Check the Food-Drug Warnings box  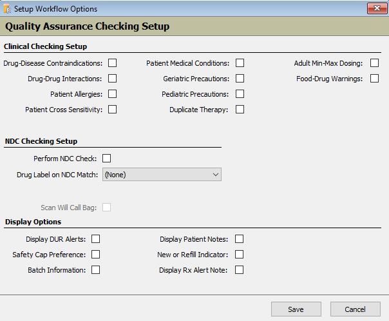[374, 79]
